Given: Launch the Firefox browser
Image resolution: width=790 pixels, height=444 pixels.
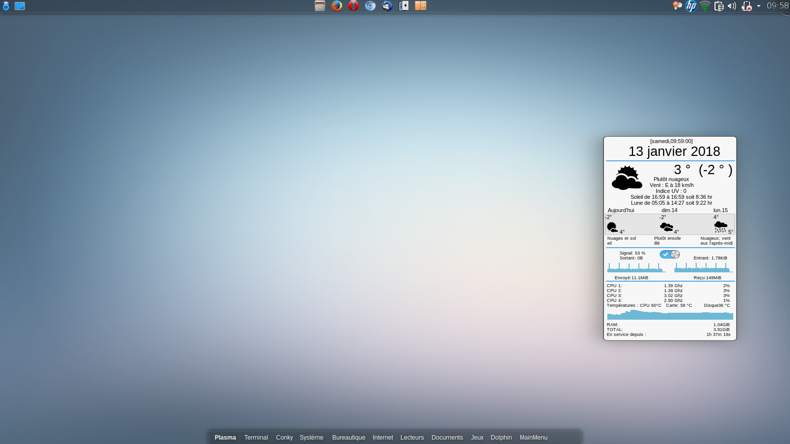Looking at the screenshot, I should (x=337, y=6).
